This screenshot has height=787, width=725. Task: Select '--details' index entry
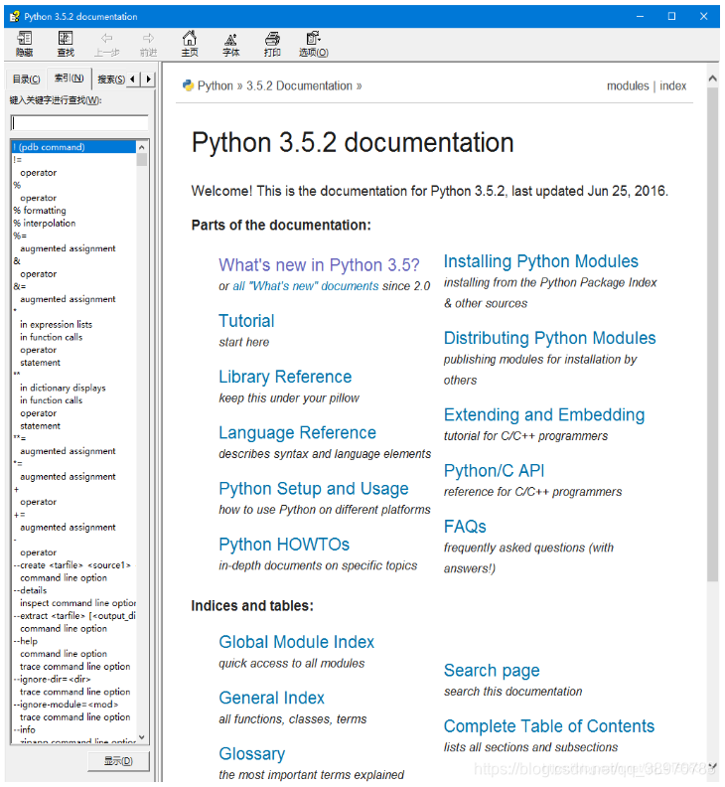point(30,590)
